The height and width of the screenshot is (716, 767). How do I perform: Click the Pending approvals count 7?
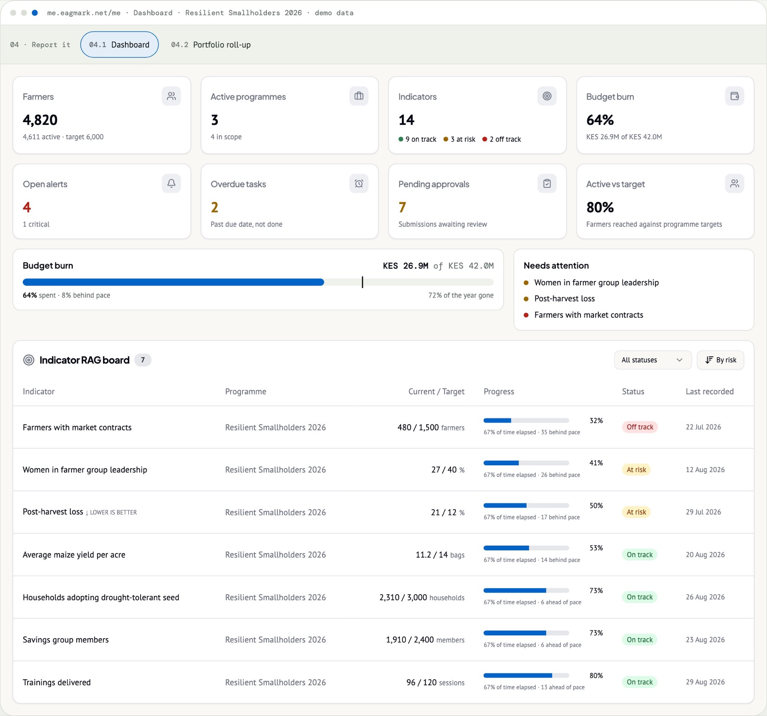click(402, 207)
